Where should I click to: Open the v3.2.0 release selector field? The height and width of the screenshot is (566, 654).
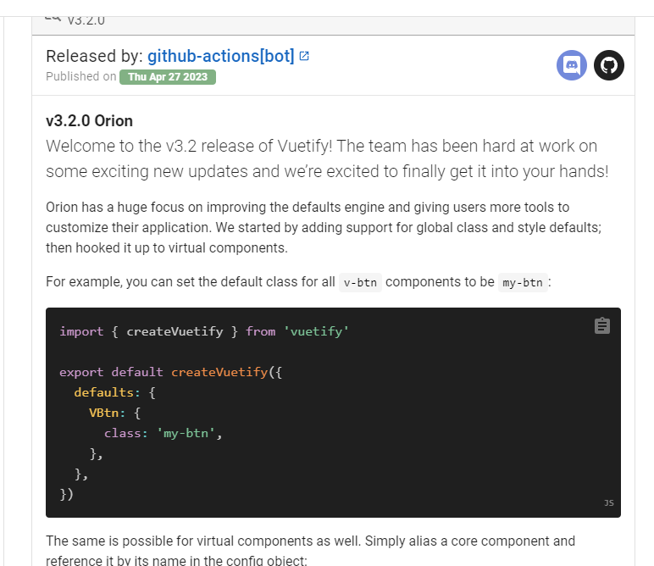(333, 25)
